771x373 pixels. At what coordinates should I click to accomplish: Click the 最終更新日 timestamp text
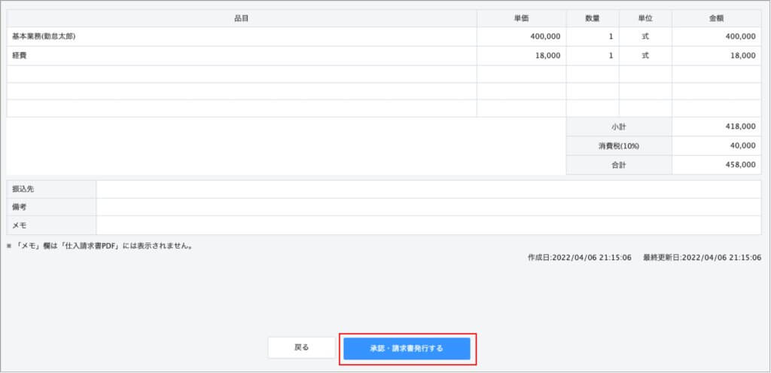702,258
